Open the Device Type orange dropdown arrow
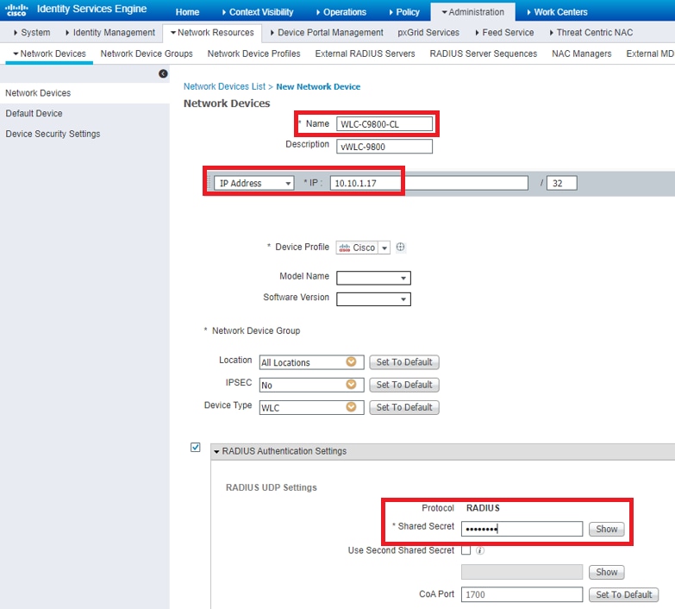This screenshot has width=675, height=609. (351, 407)
